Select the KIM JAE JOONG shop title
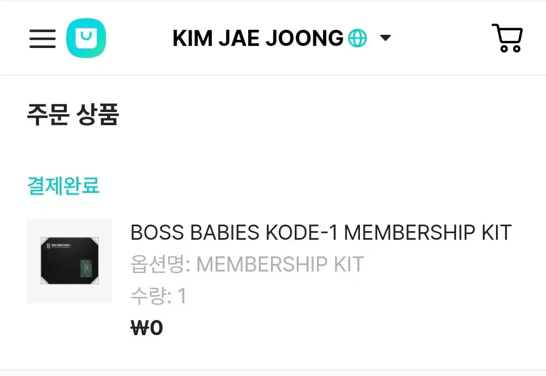 click(x=258, y=38)
